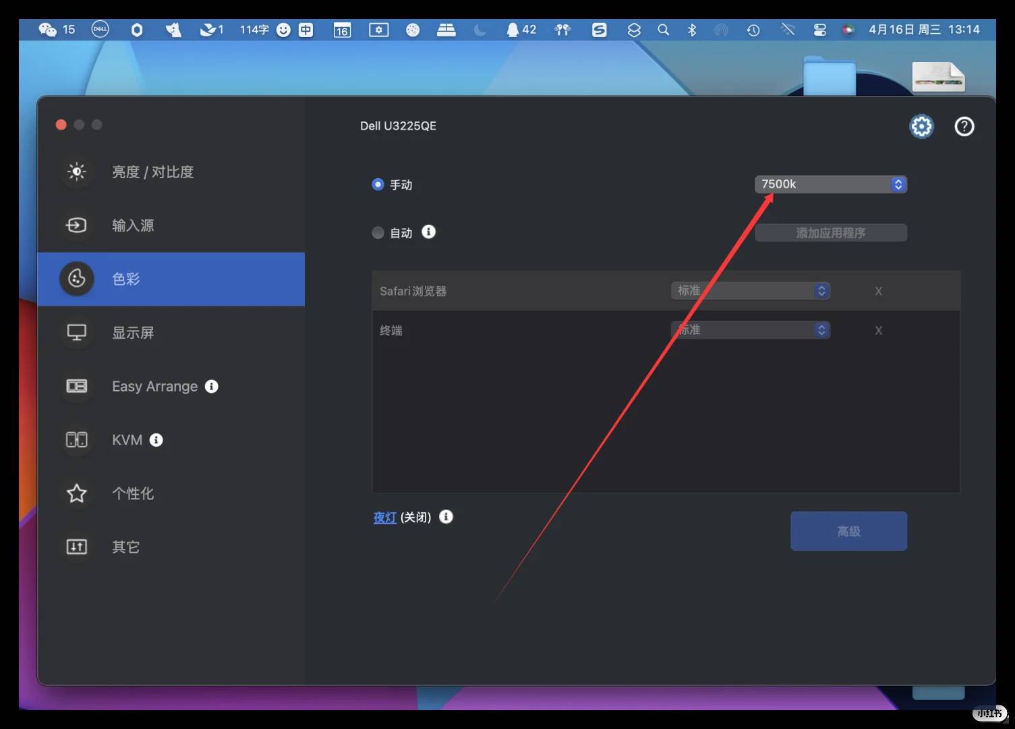The width and height of the screenshot is (1015, 729).
Task: Click the help question mark icon
Action: (x=964, y=126)
